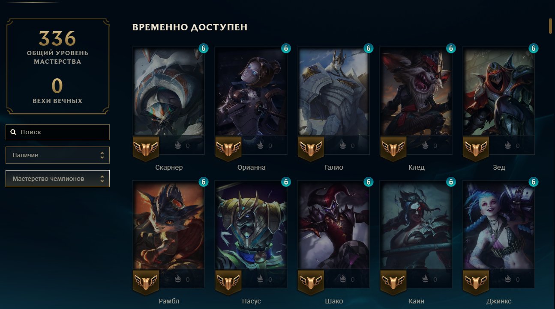
Task: Click the arrows on the Наличие dropdown
Action: tap(102, 155)
